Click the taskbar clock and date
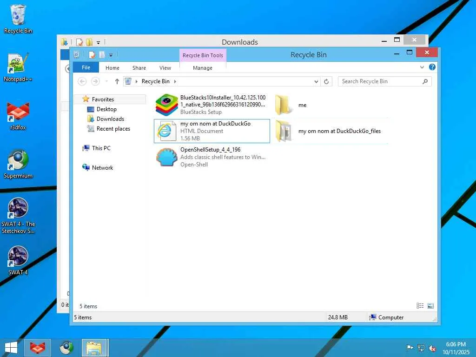 click(x=456, y=348)
